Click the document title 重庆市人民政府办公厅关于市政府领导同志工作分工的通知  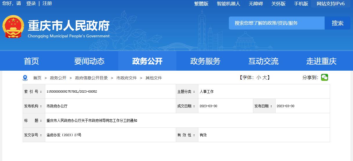92,120
